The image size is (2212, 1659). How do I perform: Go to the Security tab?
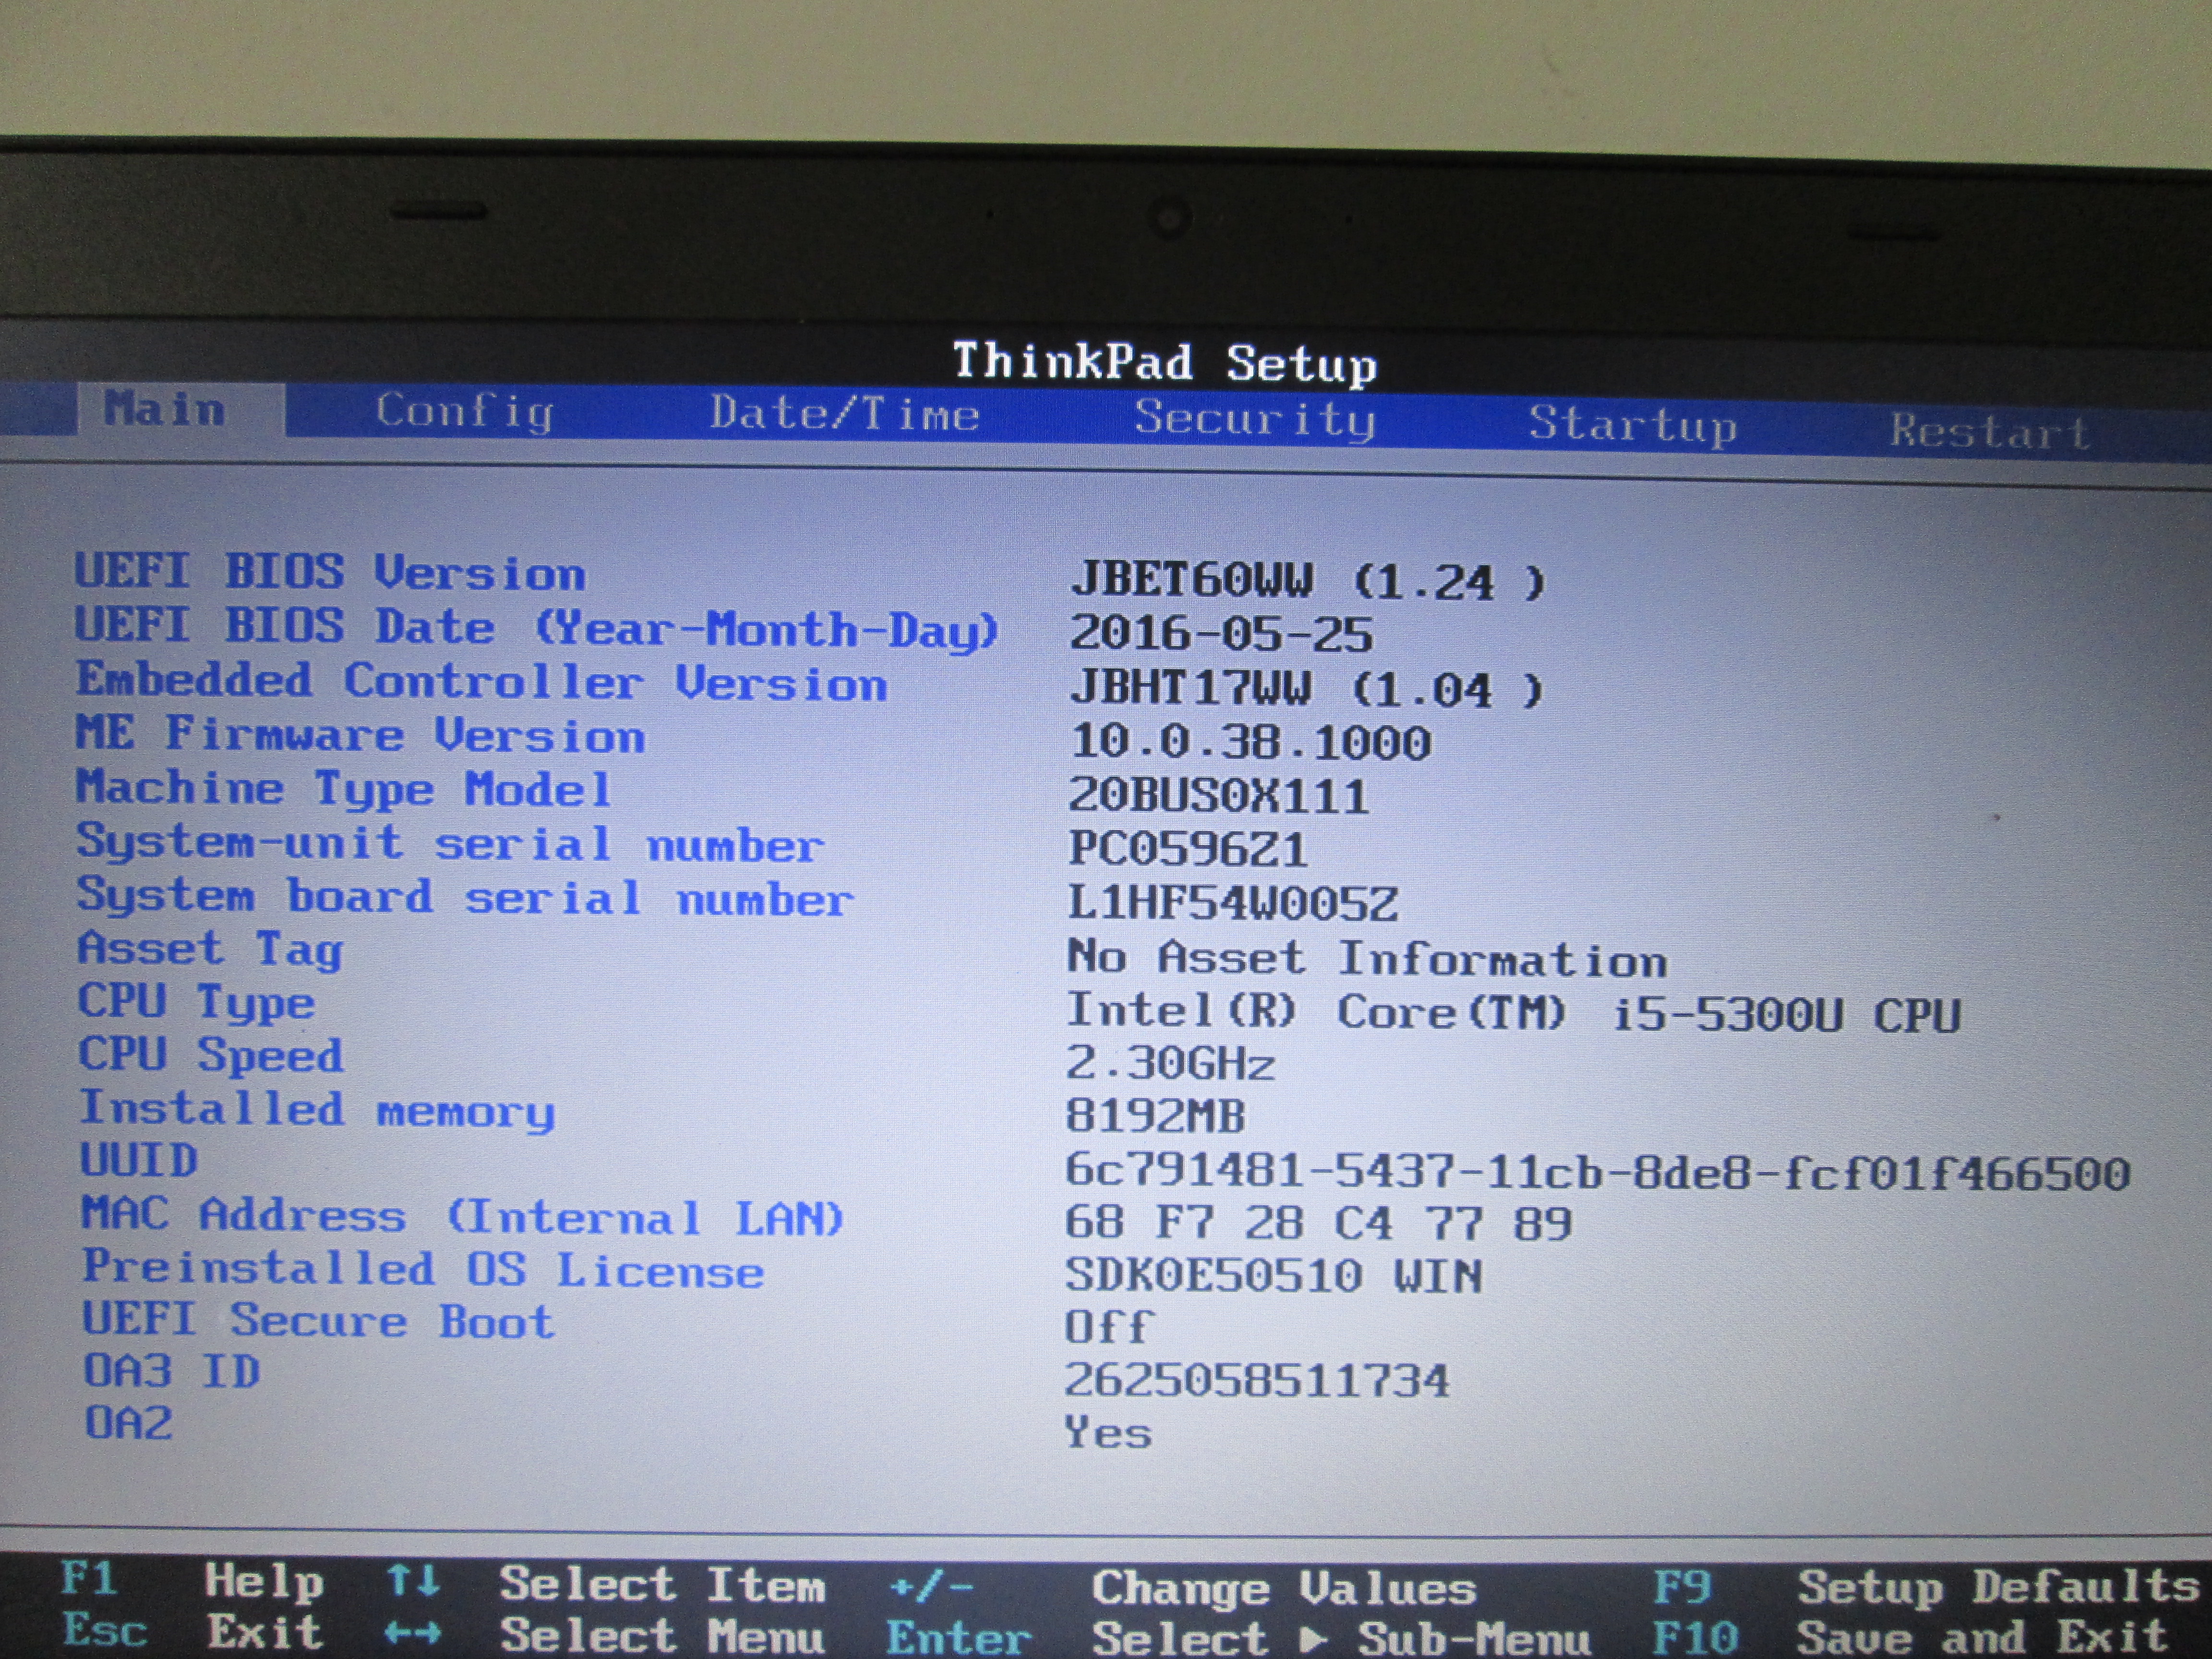click(1255, 419)
